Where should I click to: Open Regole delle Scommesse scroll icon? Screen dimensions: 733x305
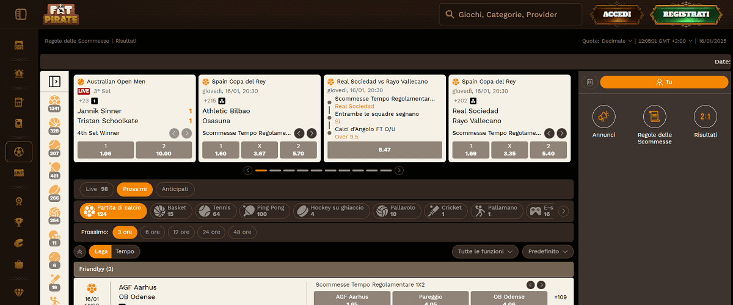click(x=654, y=117)
